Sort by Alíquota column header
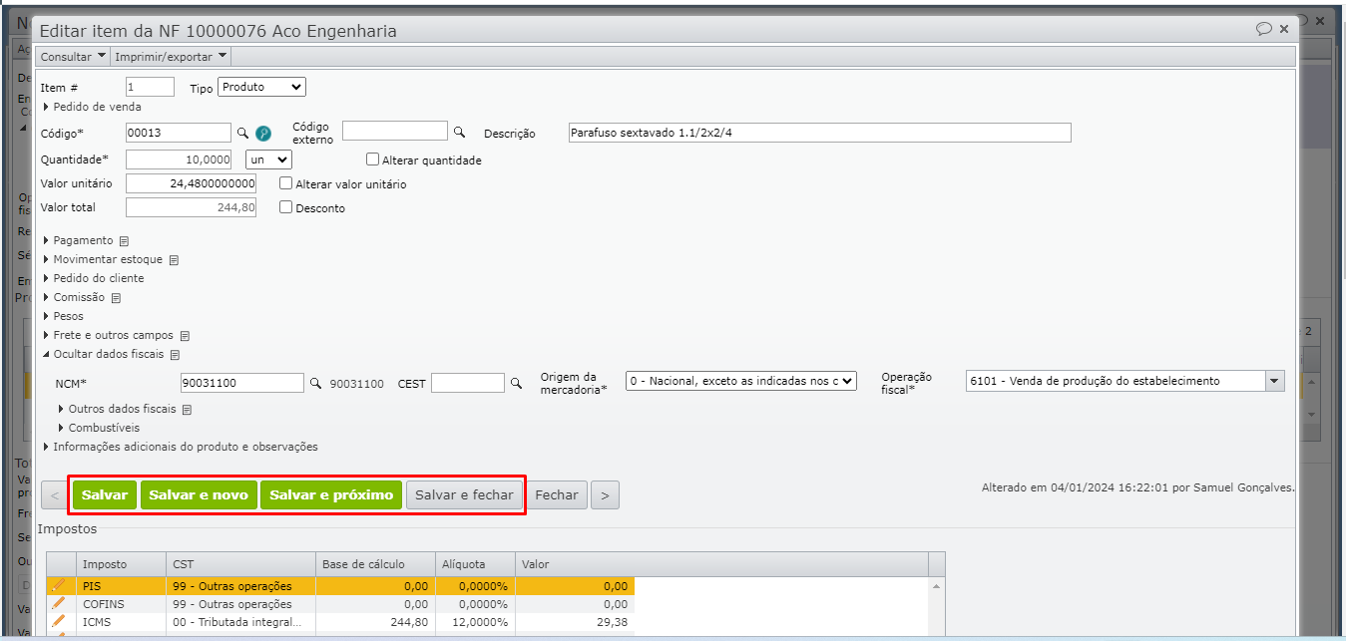Image resolution: width=1346 pixels, height=641 pixels. pos(475,564)
